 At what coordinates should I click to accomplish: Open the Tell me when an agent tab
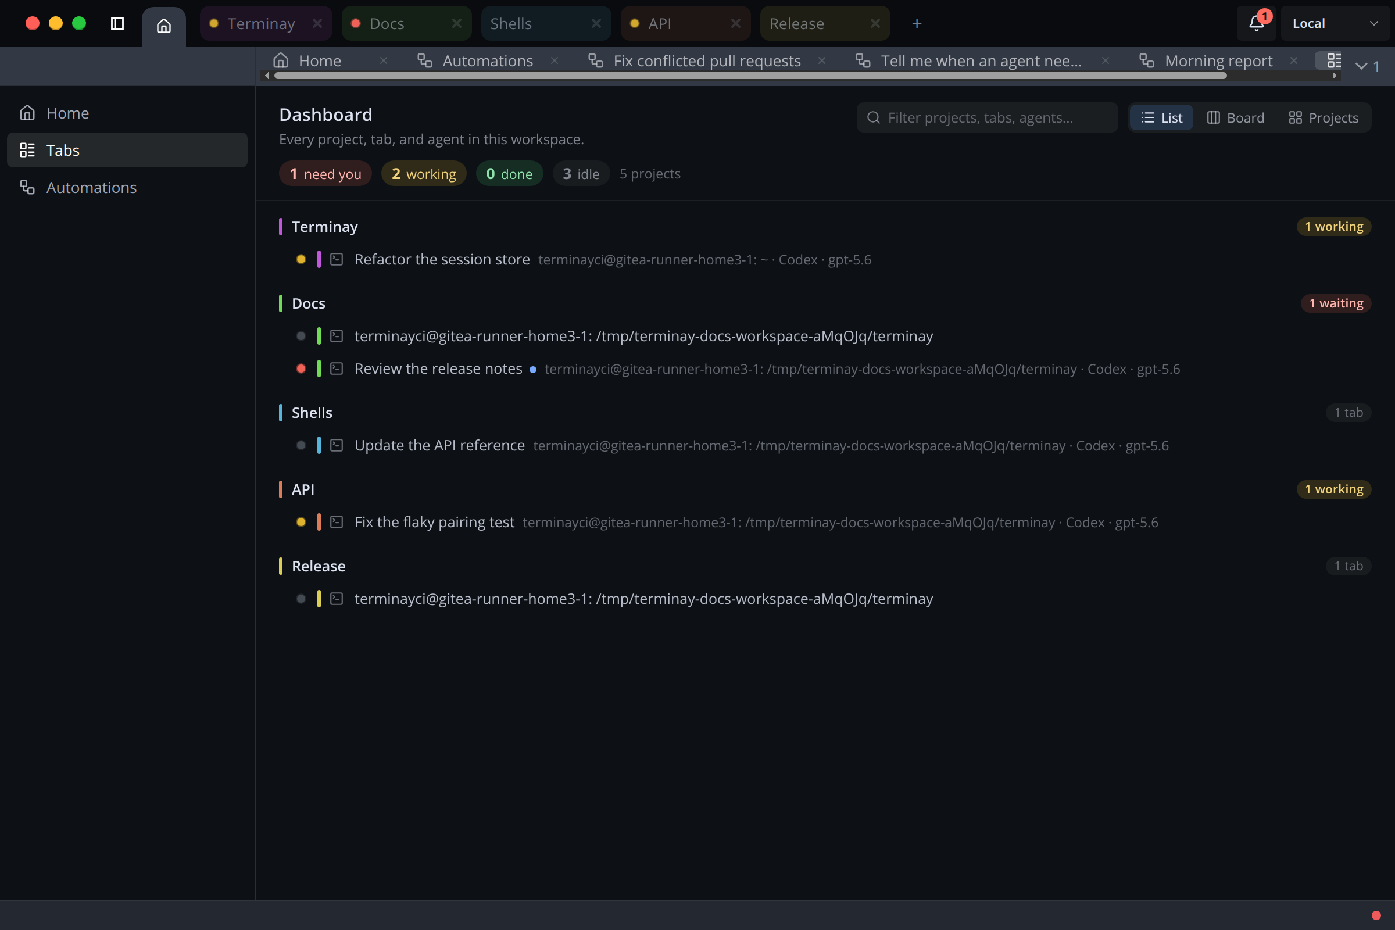coord(981,60)
